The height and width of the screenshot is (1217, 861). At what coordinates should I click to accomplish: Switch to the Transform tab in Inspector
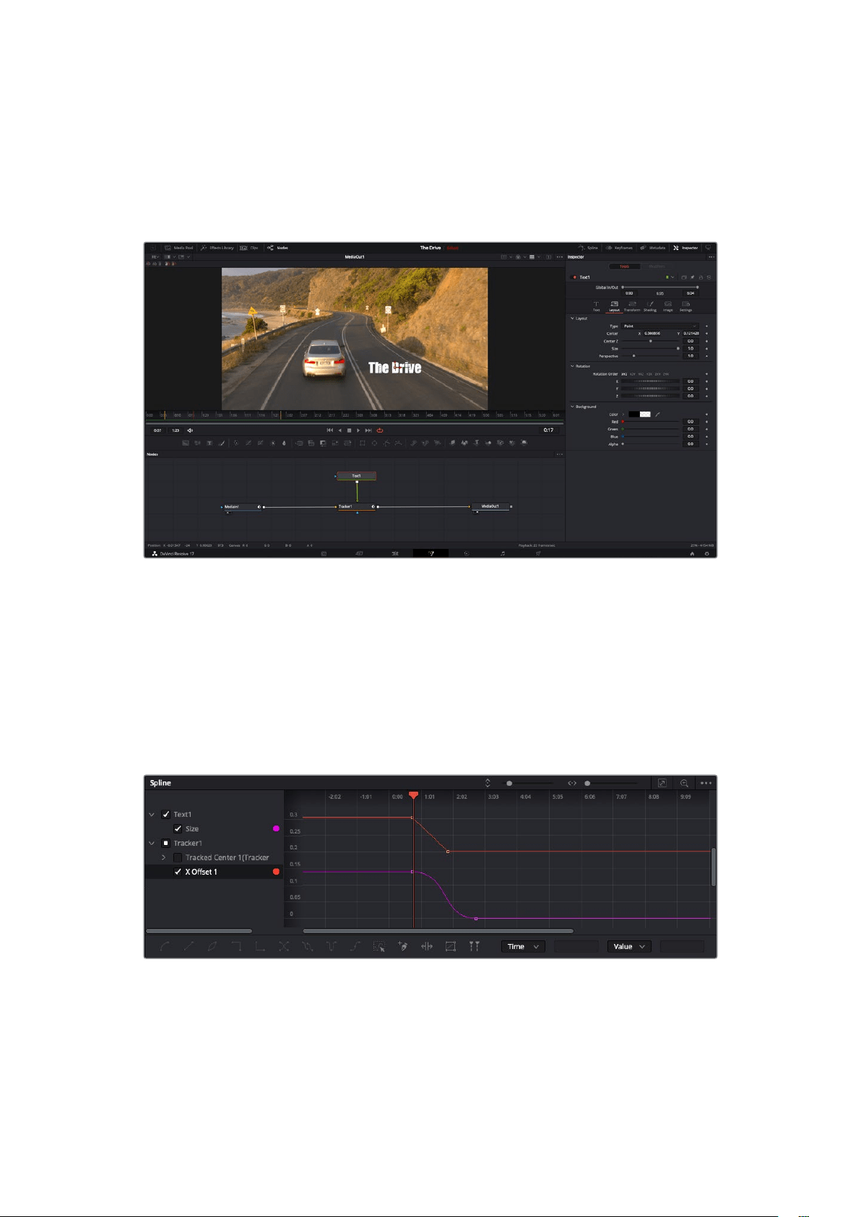632,306
